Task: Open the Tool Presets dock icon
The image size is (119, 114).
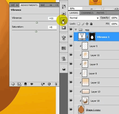Action: pyautogui.click(x=64, y=38)
